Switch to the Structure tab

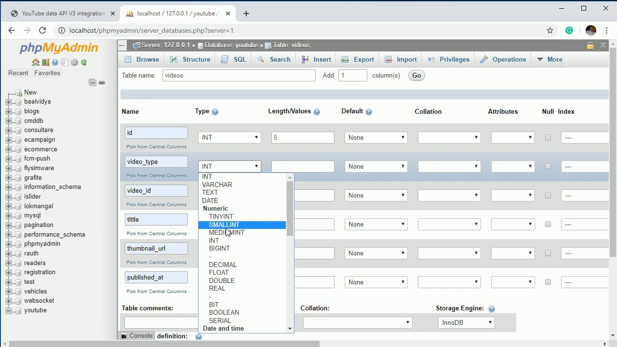[x=191, y=59]
